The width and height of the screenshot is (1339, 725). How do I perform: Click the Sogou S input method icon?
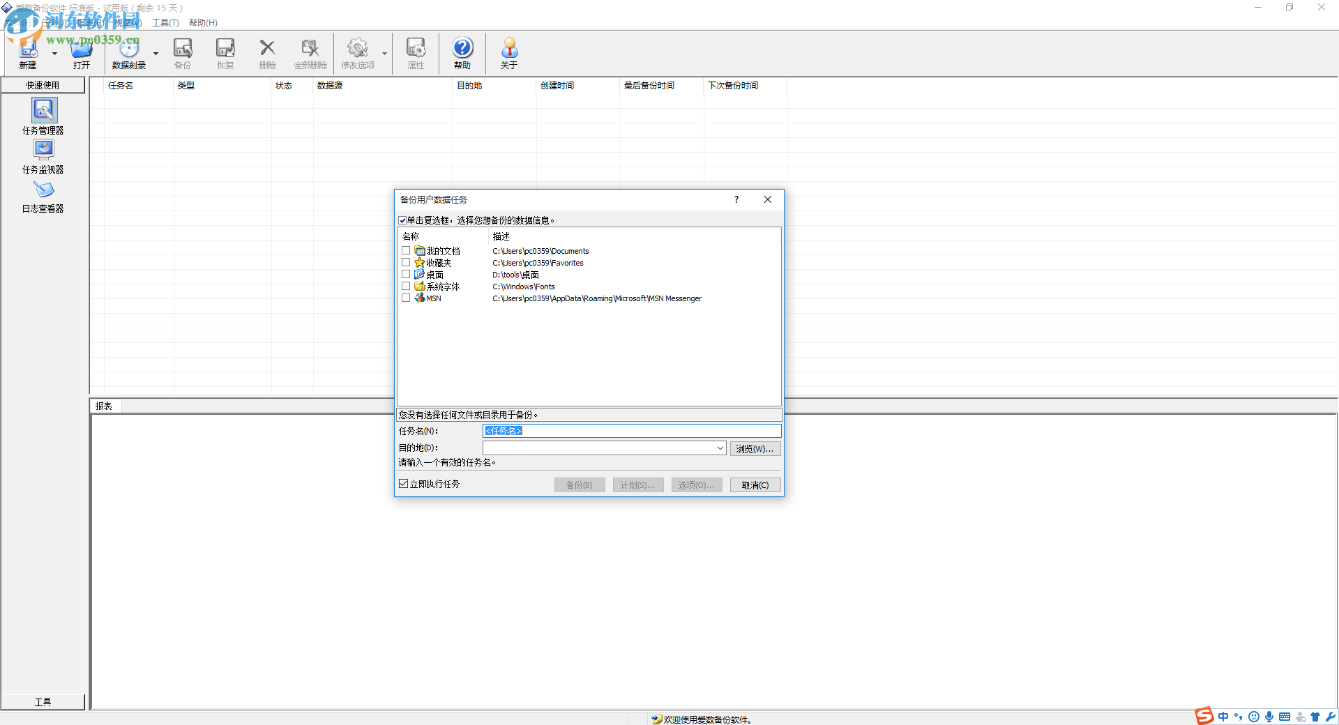(x=1204, y=716)
